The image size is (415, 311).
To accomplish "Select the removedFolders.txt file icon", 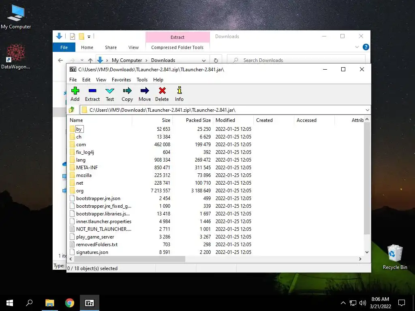I will [x=72, y=244].
